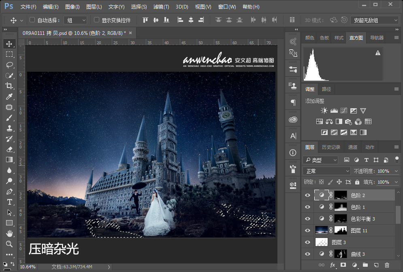Screen dimensions: 403x272
Task: Close the 0R9A0111 拷贝.psd document tab
Action: pyautogui.click(x=130, y=33)
